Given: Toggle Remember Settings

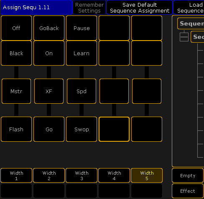Looking at the screenshot, I should pyautogui.click(x=89, y=8).
